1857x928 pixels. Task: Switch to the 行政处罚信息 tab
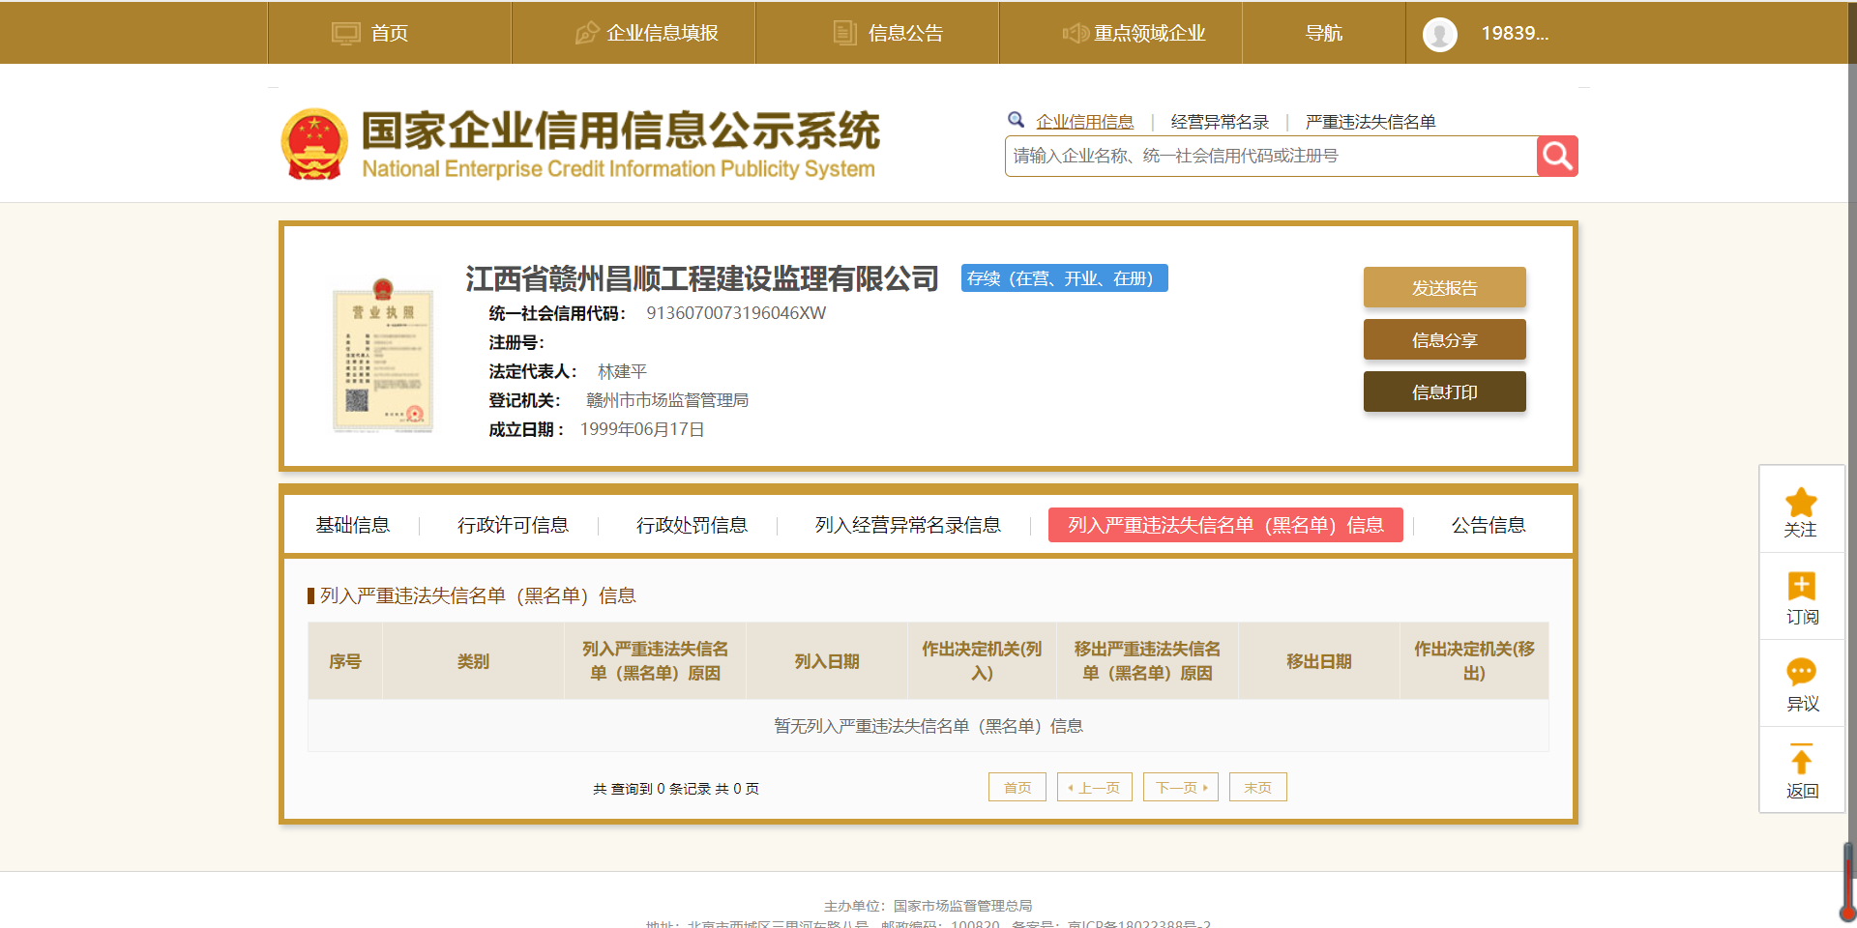click(x=692, y=525)
